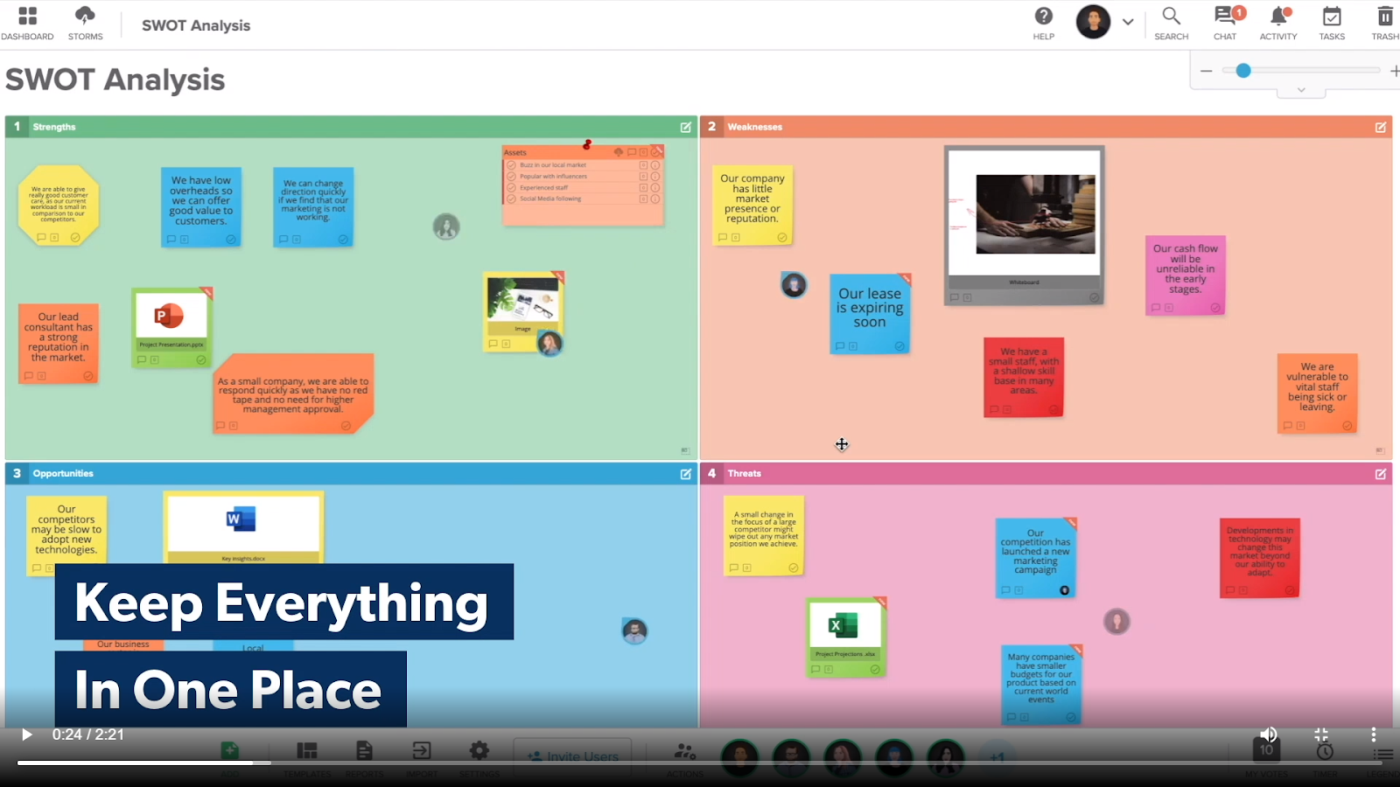Click the Strengths section header

tap(352, 127)
